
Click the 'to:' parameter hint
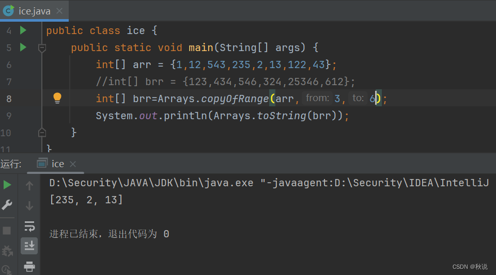(x=358, y=98)
